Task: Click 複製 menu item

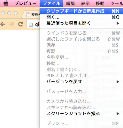Action: (x=81, y=51)
